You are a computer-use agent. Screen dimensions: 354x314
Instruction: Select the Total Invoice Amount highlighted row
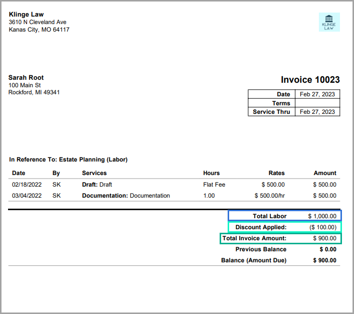pyautogui.click(x=280, y=238)
